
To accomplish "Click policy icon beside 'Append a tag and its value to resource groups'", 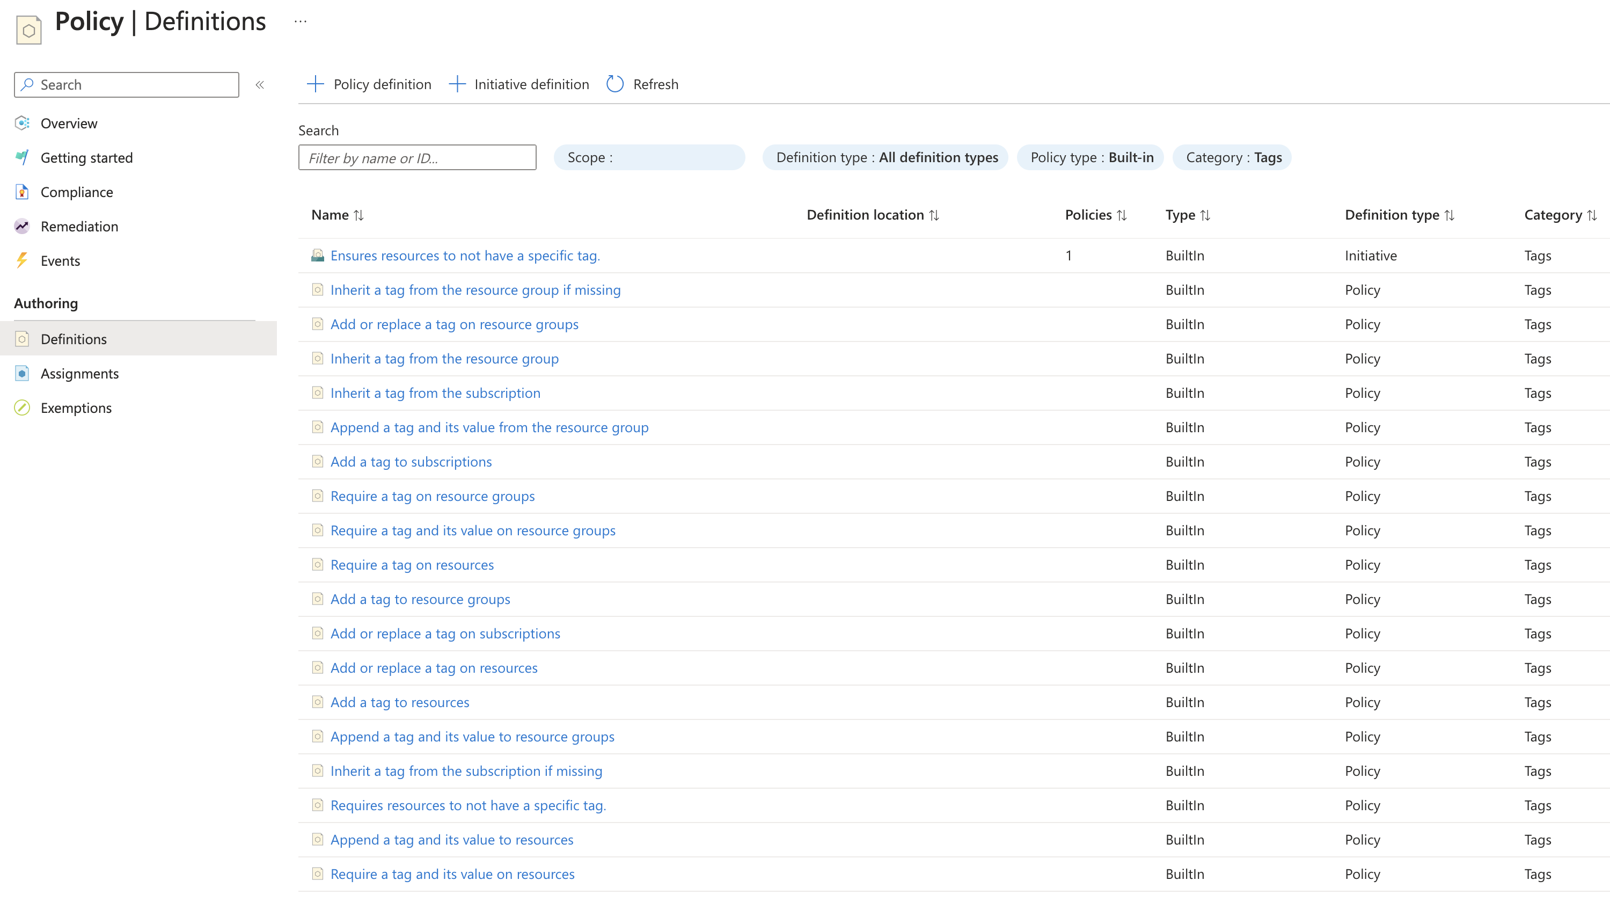I will [318, 736].
